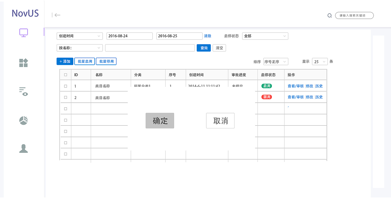Open the 启停状态 dropdown showing 全部
This screenshot has height=220, width=391.
click(x=265, y=36)
